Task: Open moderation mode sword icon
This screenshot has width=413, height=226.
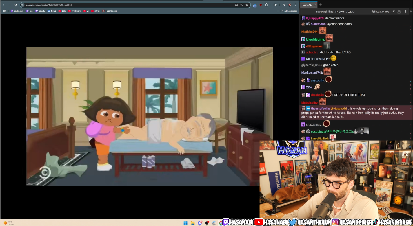Action: point(393,12)
